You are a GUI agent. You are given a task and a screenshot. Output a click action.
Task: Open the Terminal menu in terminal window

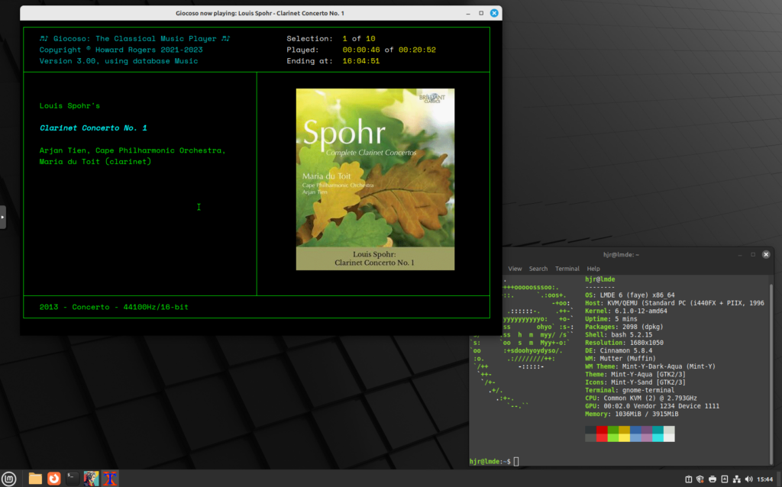(567, 269)
